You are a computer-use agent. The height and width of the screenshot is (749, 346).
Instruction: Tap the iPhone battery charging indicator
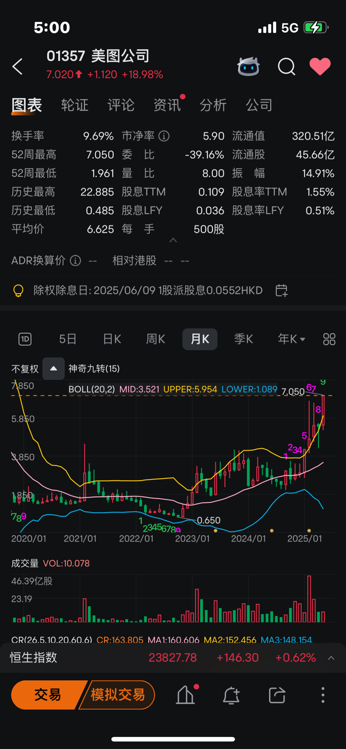[316, 27]
